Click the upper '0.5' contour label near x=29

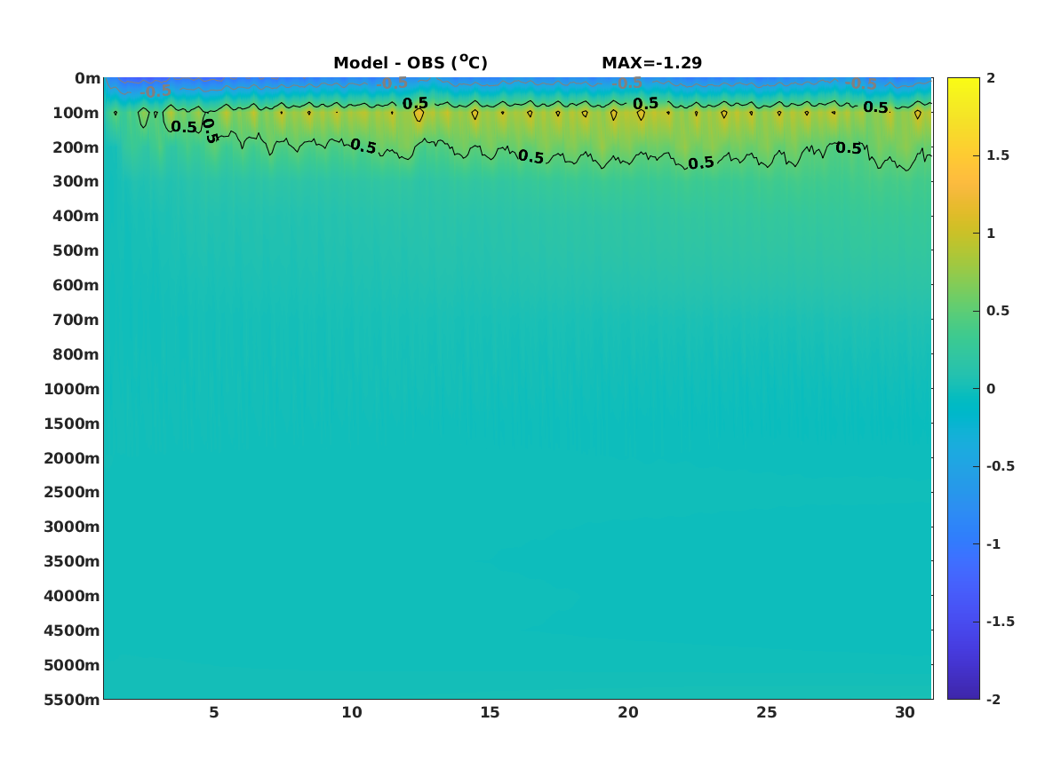(x=875, y=107)
